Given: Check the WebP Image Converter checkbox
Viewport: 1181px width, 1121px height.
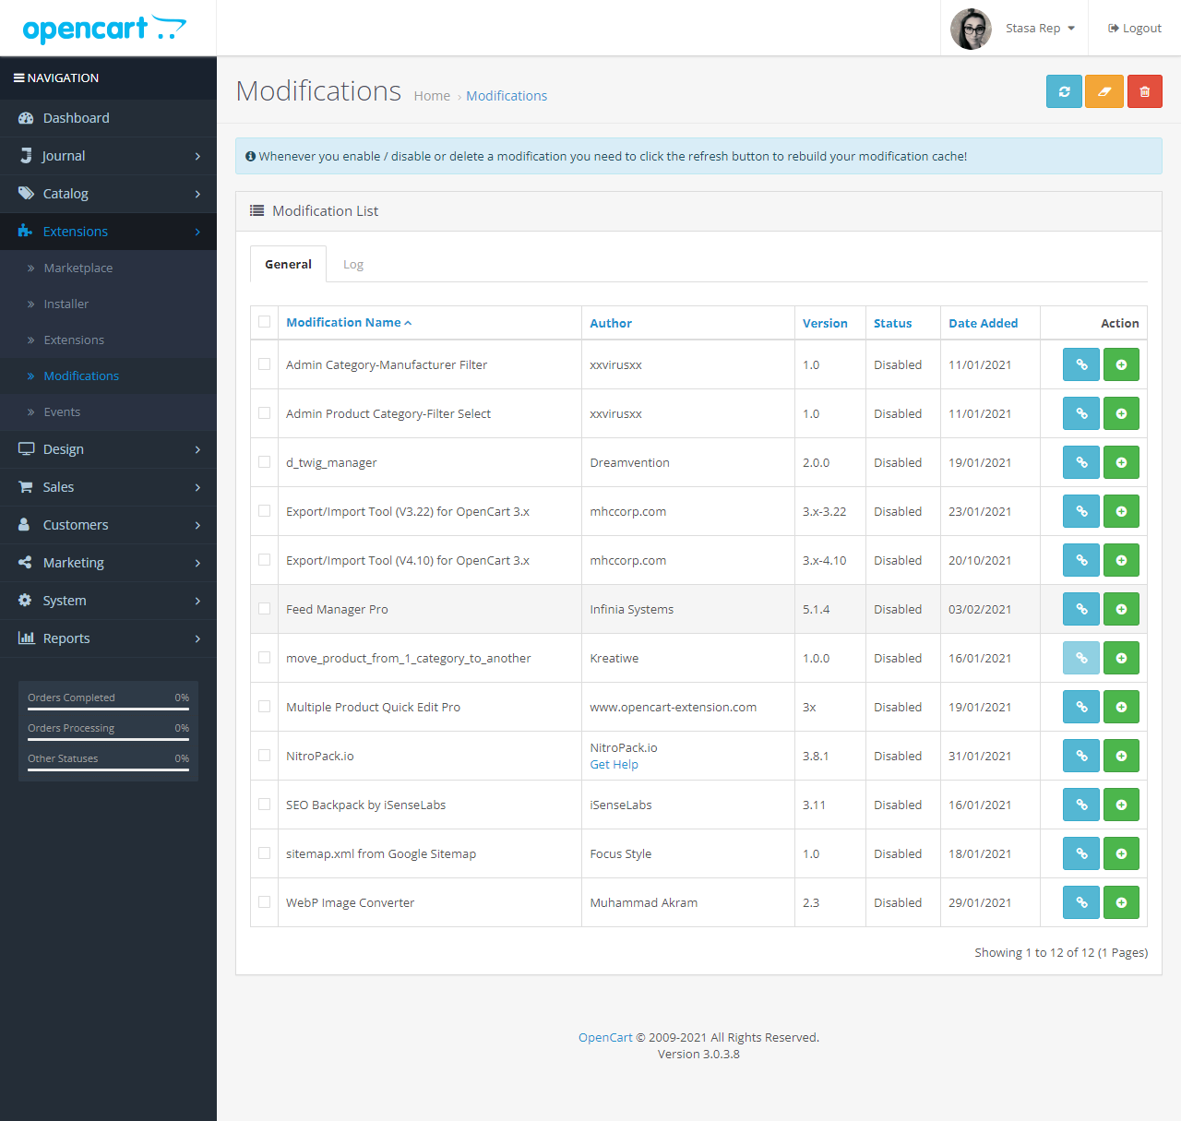Looking at the screenshot, I should (x=265, y=902).
